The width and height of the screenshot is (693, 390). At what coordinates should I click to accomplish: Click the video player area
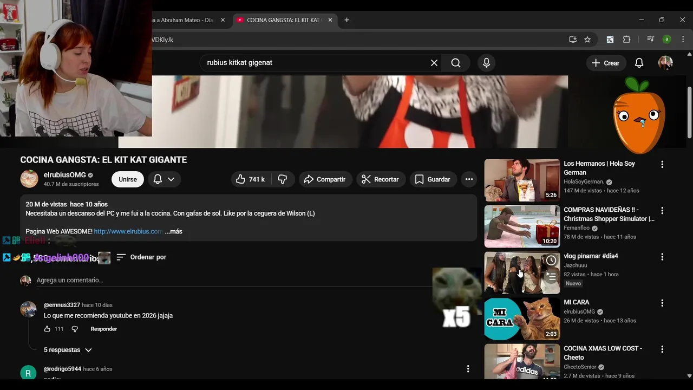pyautogui.click(x=359, y=112)
